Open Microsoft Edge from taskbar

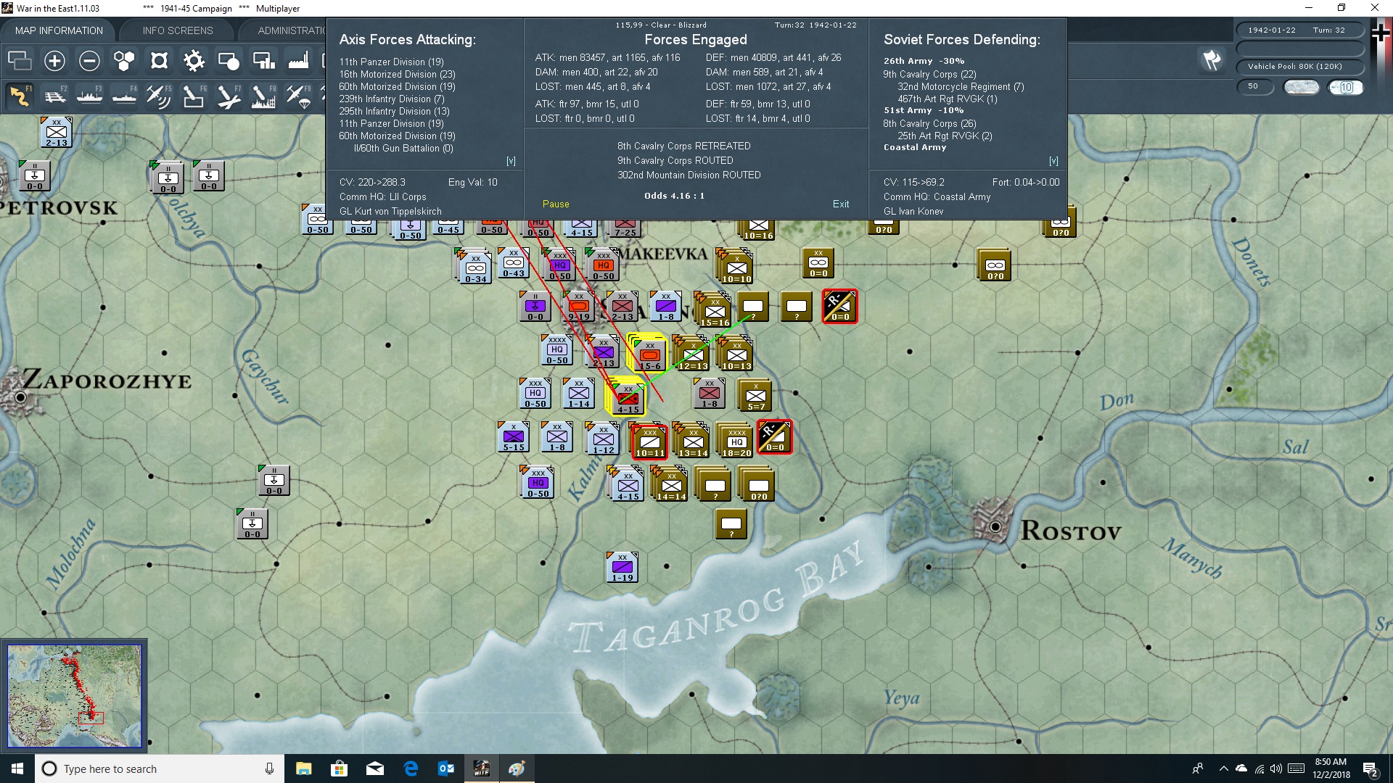[411, 768]
